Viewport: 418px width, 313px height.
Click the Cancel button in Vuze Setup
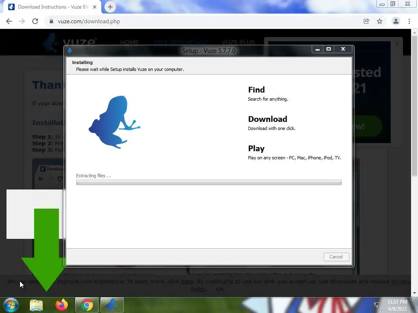[336, 257]
